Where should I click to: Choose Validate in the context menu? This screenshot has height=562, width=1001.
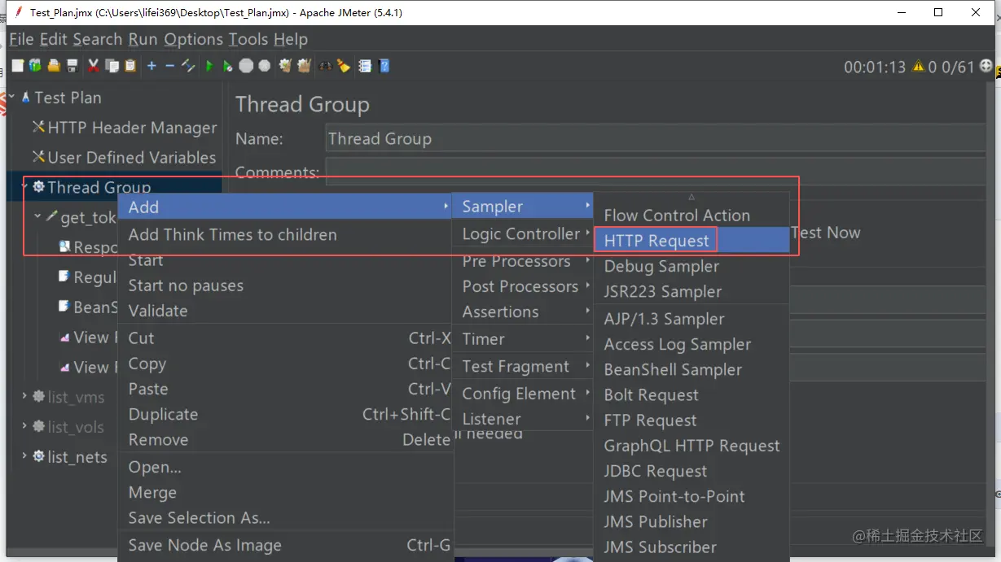[x=285, y=311]
